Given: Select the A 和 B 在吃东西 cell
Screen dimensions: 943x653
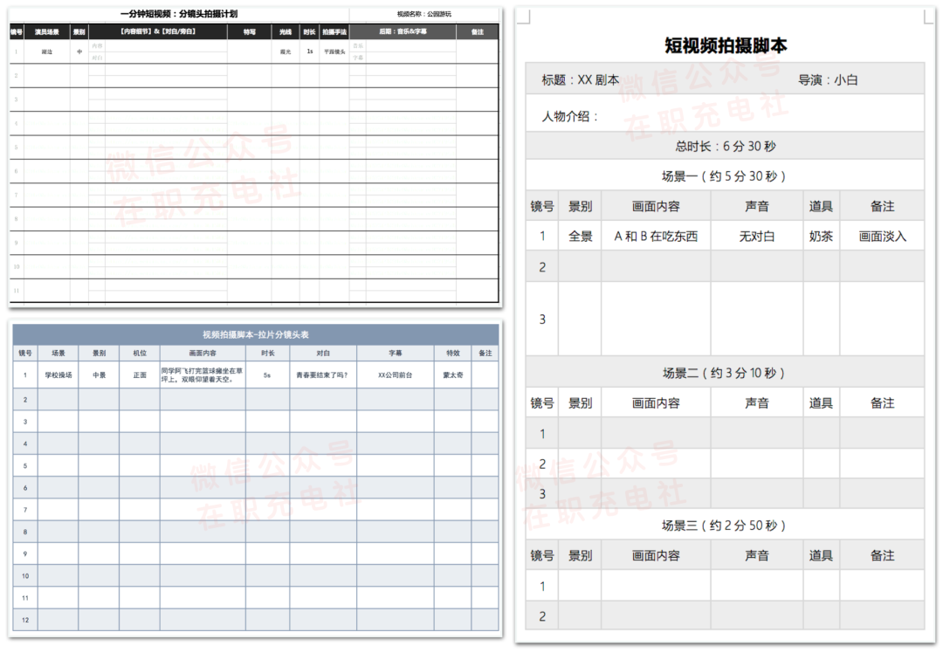Looking at the screenshot, I should tap(656, 236).
